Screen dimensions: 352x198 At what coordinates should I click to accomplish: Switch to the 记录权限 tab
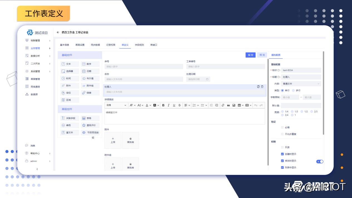click(111, 45)
